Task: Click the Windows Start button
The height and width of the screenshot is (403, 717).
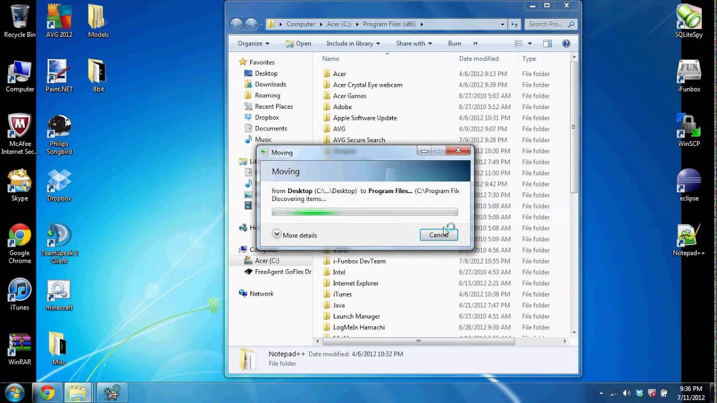Action: click(x=13, y=392)
